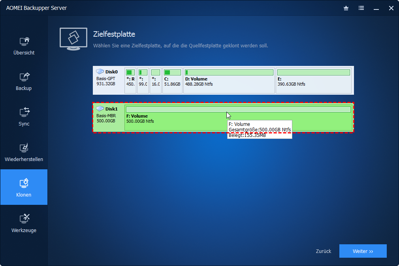
Task: Select the 450 recovery partition on Disk0
Action: (x=130, y=81)
